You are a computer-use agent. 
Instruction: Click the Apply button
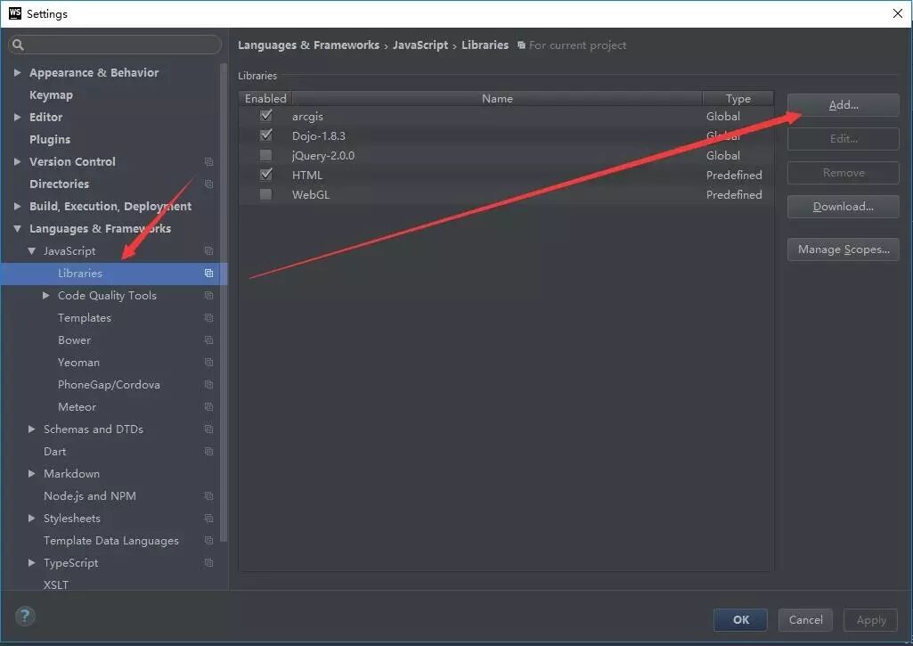click(x=871, y=620)
